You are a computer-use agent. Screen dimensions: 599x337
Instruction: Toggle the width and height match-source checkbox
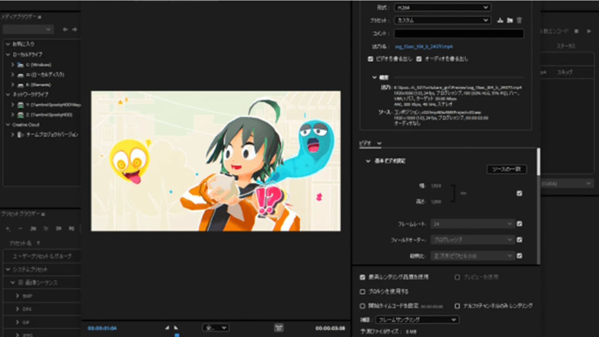[x=519, y=194]
